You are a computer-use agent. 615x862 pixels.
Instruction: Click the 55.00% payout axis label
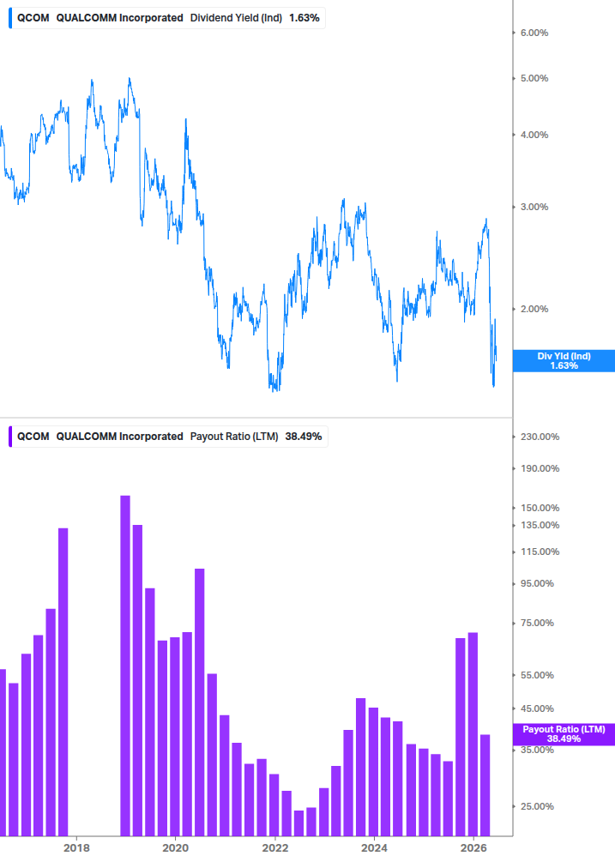(537, 676)
